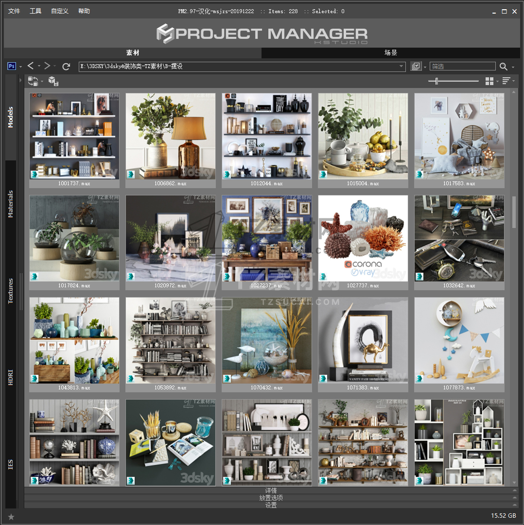Screen dimensions: 524x525
Task: Click the cube package-save icon
Action: pos(53,81)
